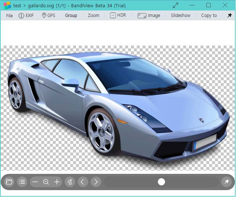Image resolution: width=236 pixels, height=197 pixels.
Task: Show EXIF information
Action: (26, 16)
